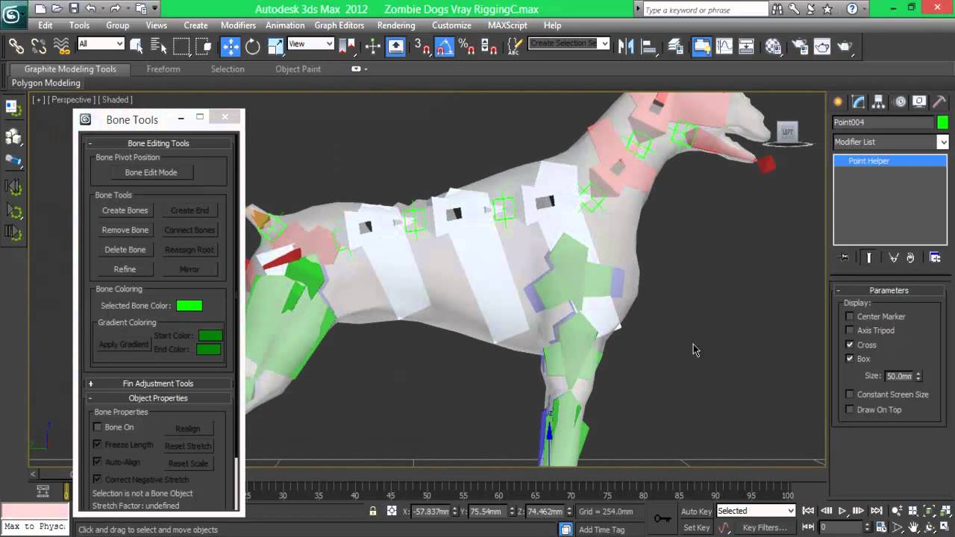Open the Animation menu
This screenshot has height=537, width=955.
[x=285, y=25]
